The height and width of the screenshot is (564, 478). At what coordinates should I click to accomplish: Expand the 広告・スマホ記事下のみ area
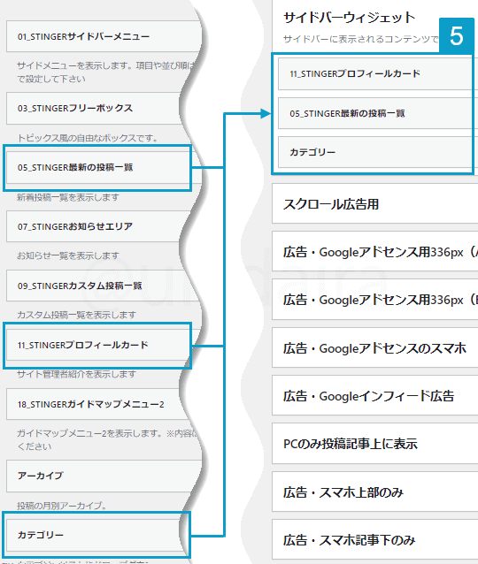(x=375, y=539)
